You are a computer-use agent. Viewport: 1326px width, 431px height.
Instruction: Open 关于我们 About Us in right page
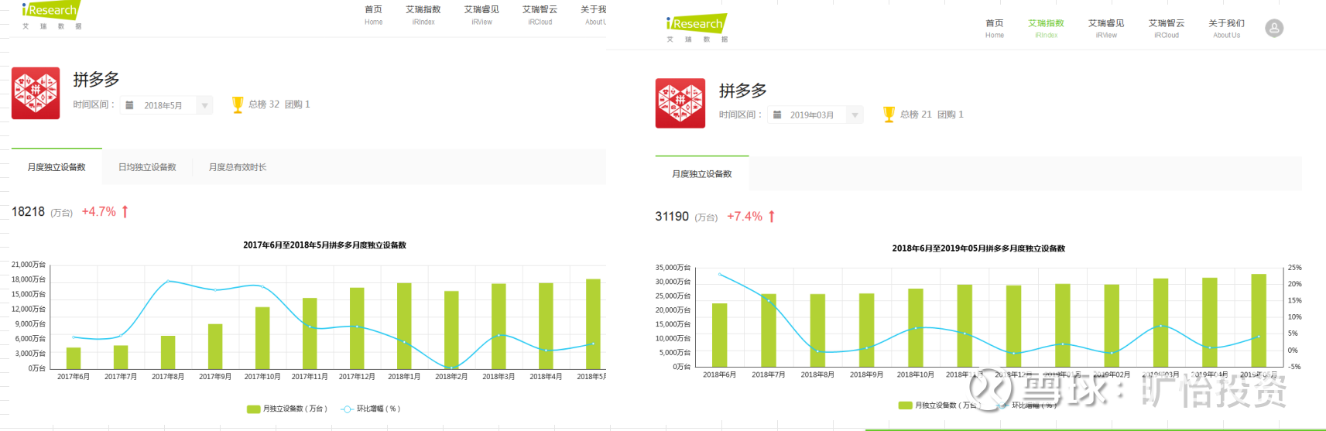[1226, 29]
